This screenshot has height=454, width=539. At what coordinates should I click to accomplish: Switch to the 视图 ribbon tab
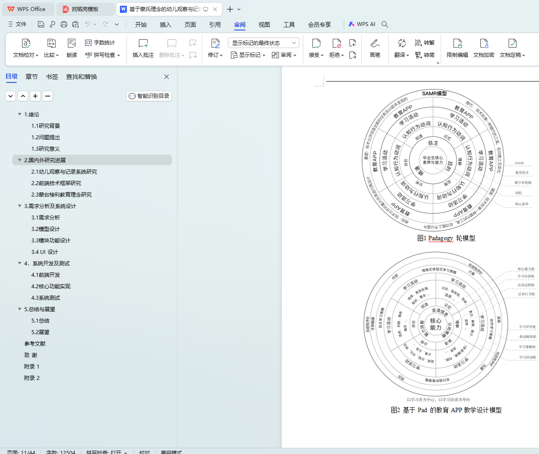[x=264, y=25]
